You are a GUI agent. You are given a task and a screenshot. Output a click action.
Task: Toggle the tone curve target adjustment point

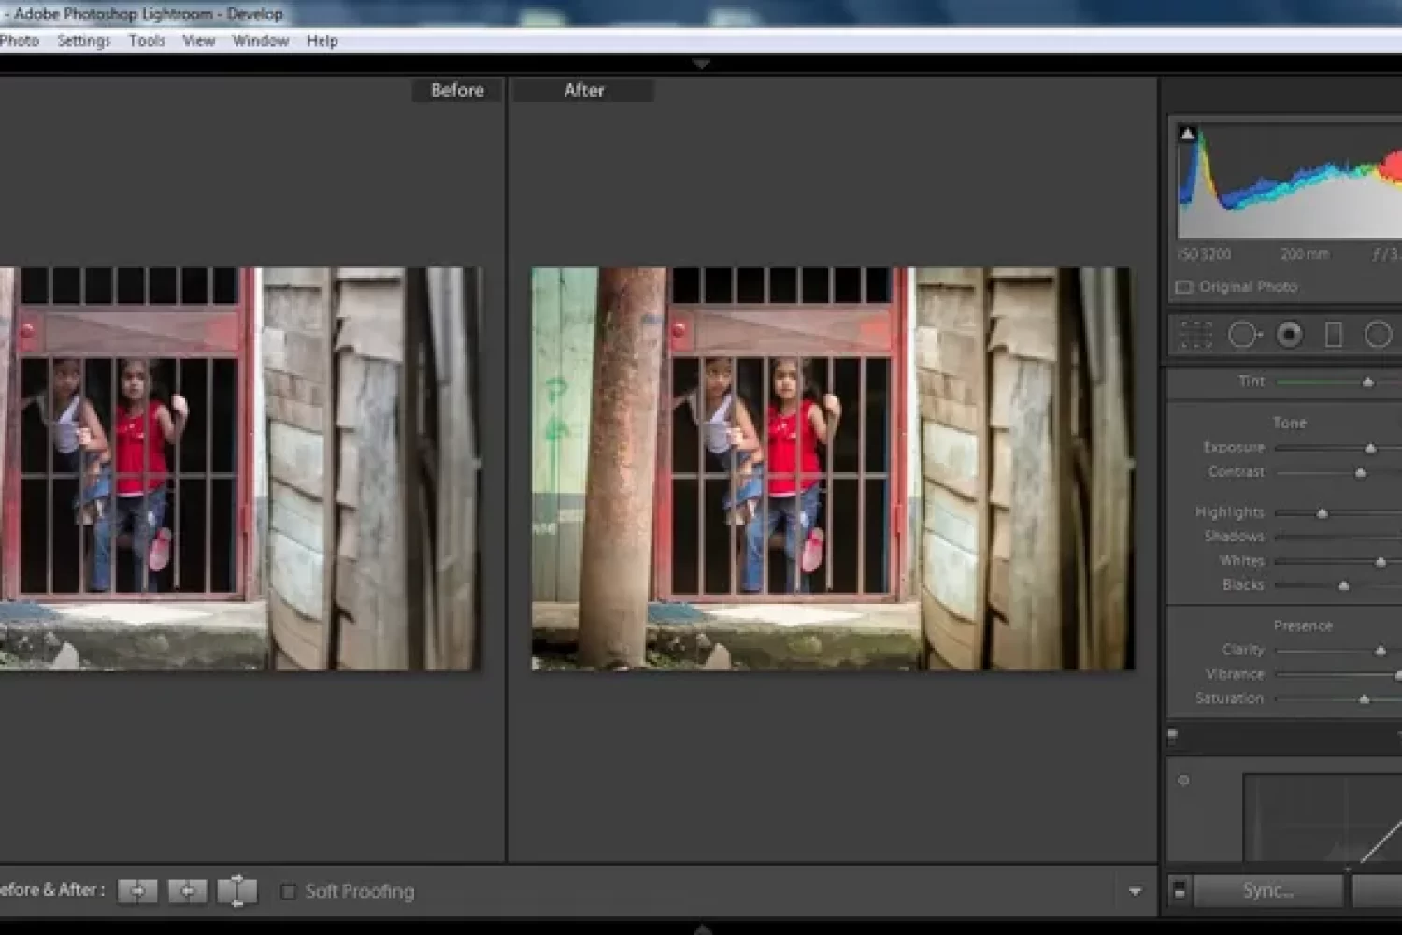[x=1184, y=780]
